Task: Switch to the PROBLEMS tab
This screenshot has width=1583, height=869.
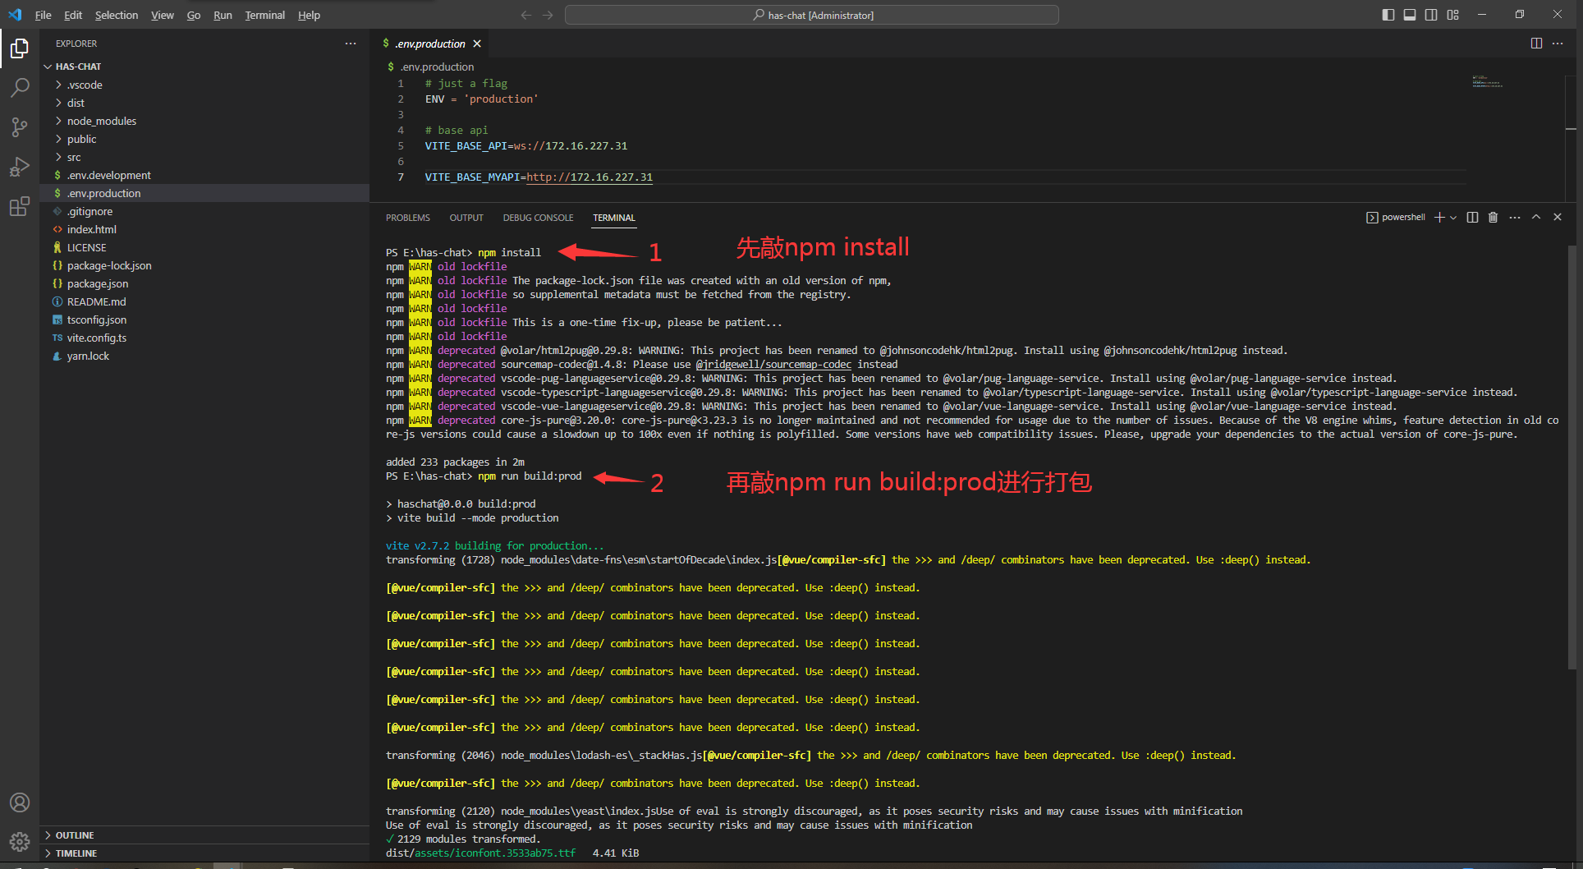Action: [407, 218]
